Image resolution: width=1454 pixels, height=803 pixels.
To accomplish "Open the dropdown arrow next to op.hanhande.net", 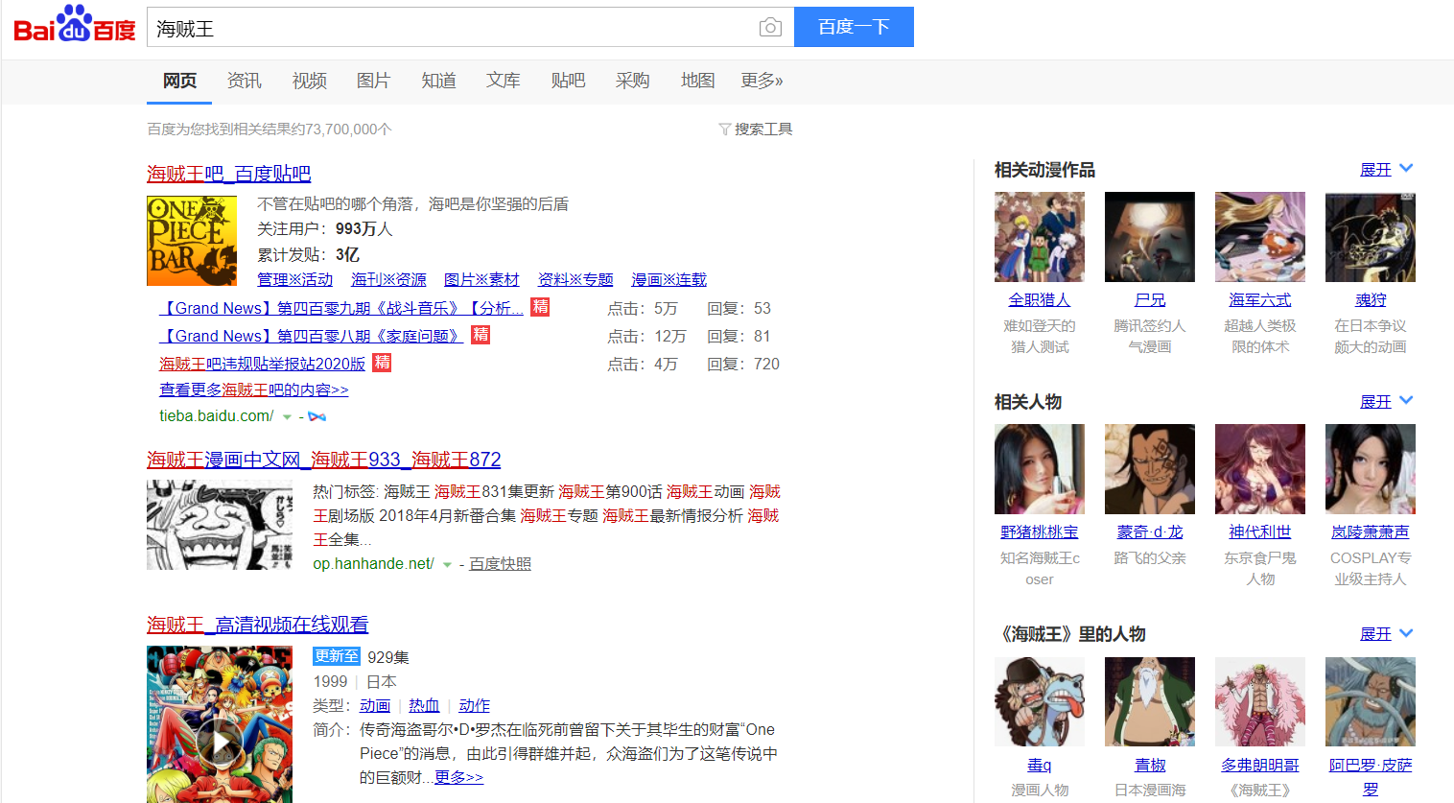I will (447, 564).
